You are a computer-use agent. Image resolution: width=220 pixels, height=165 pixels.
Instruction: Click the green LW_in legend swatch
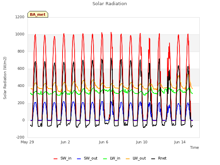tap(105, 159)
